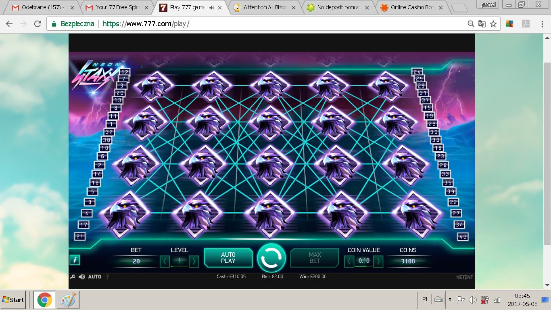
Task: Click the URL address bar
Action: [x=282, y=24]
